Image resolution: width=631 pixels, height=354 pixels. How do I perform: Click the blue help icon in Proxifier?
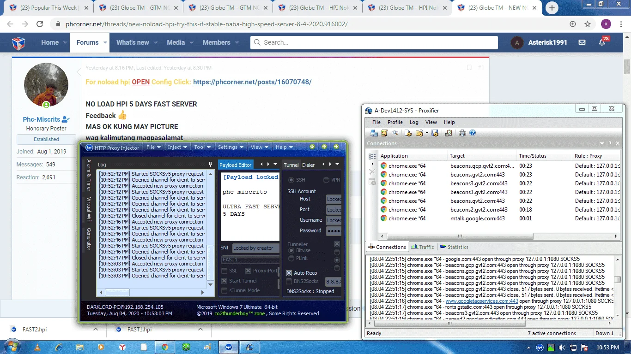pyautogui.click(x=473, y=133)
